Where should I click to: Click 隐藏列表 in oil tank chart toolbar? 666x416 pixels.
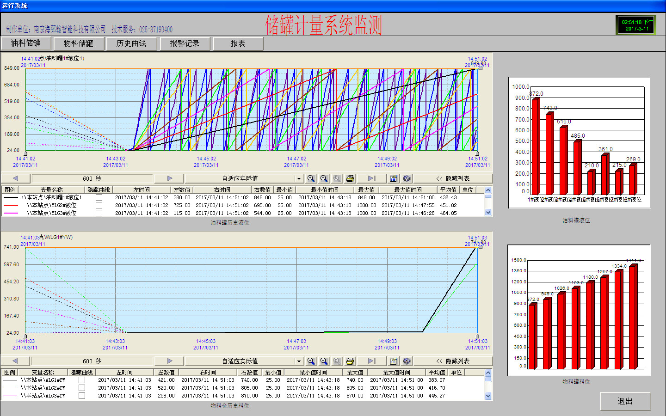453,178
